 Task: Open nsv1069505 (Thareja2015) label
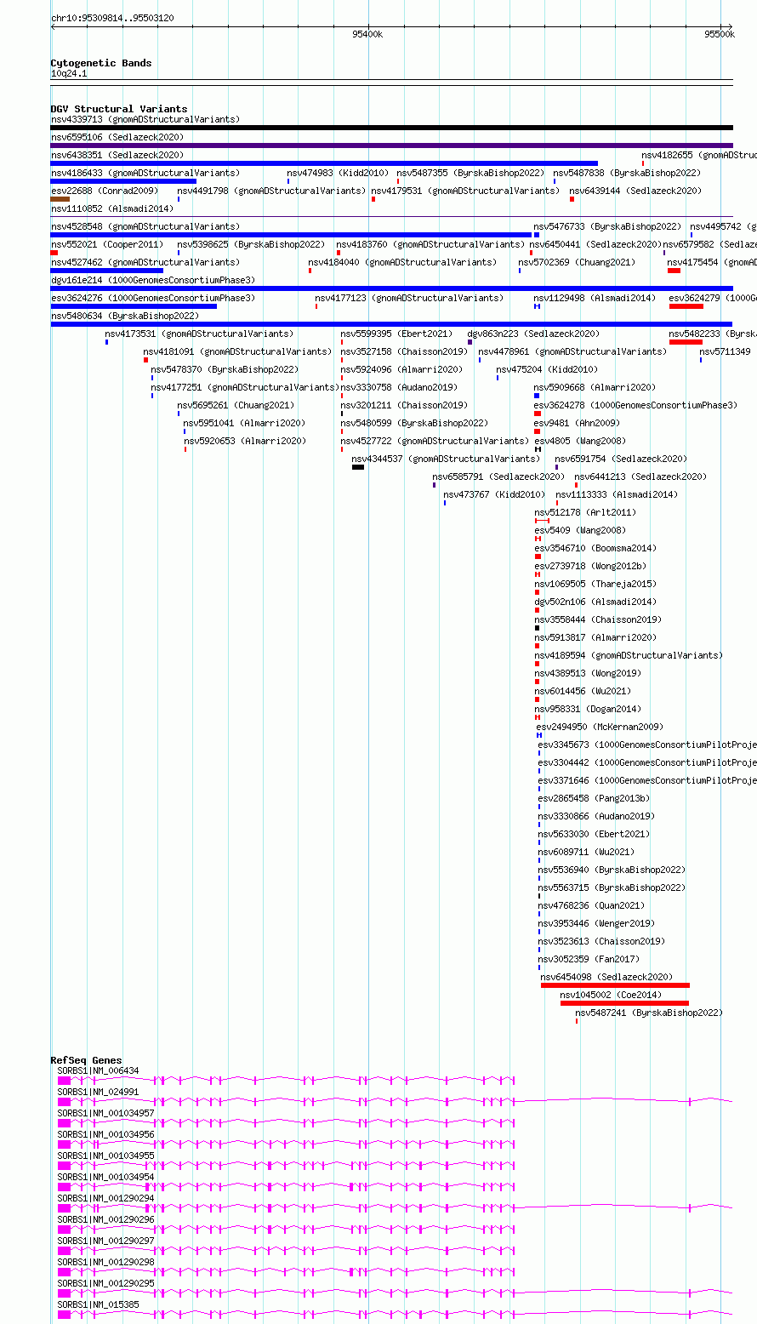tap(595, 584)
